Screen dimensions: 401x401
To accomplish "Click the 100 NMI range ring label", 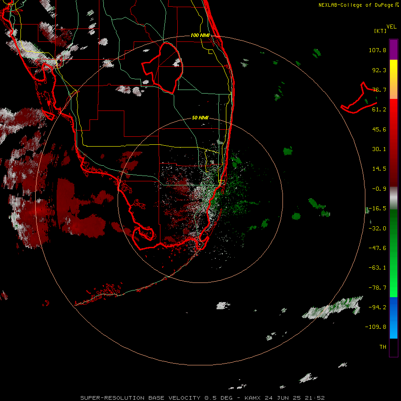I will (x=200, y=35).
